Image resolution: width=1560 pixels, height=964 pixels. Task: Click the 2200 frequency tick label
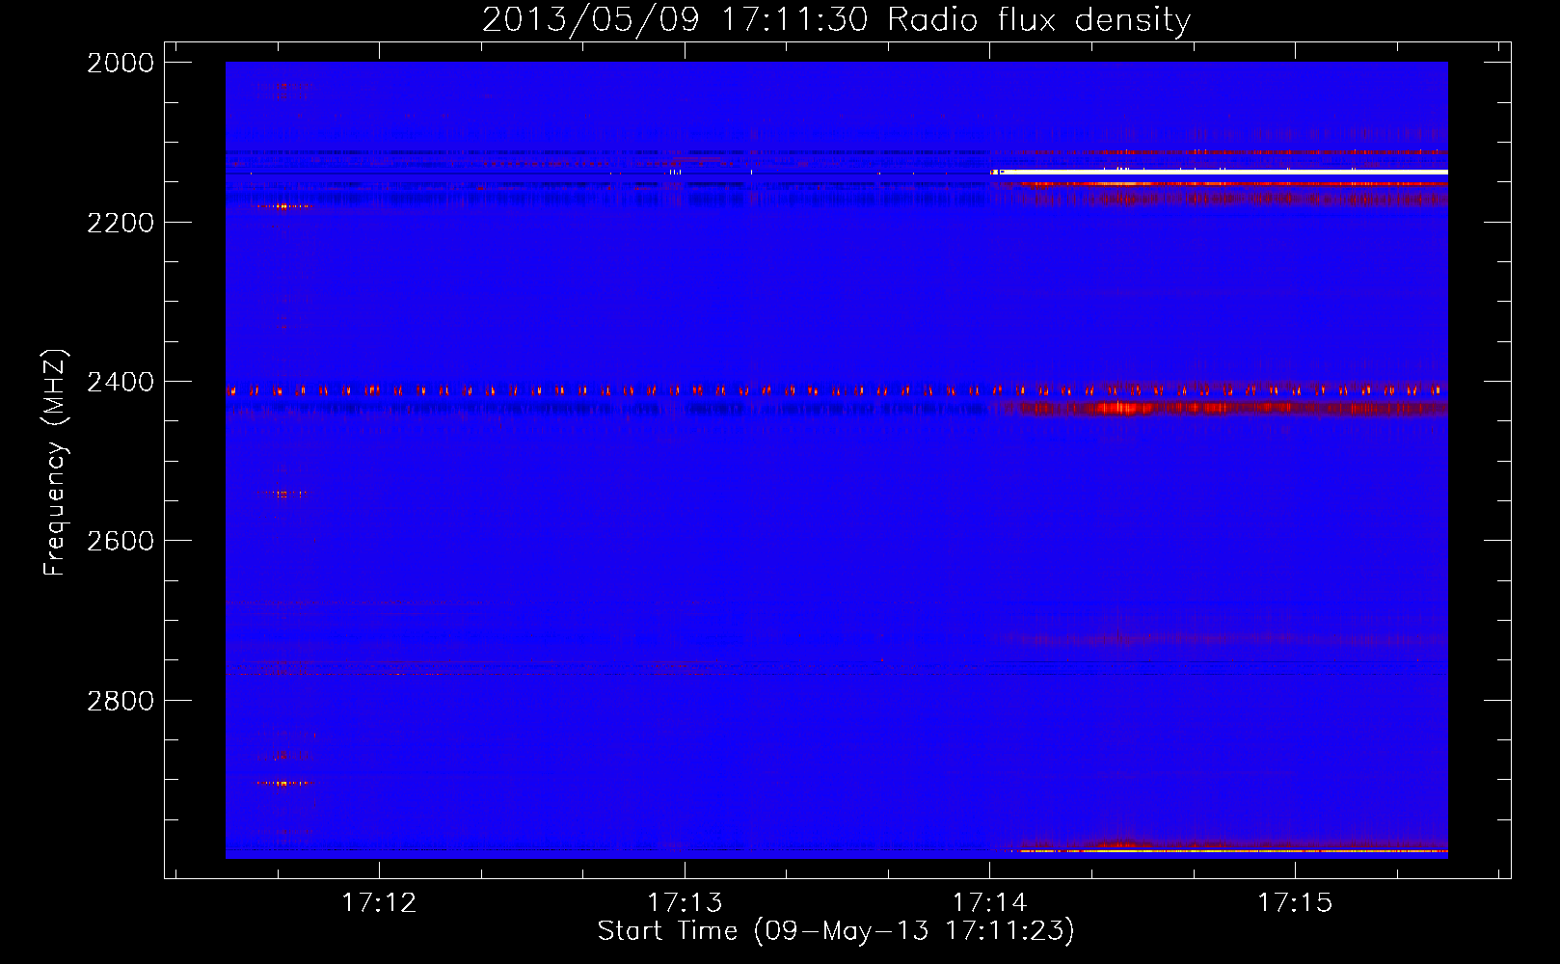(x=121, y=223)
